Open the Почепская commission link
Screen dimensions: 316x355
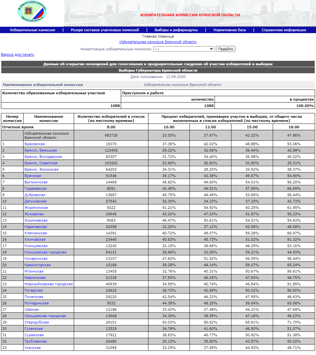[x=34, y=297]
